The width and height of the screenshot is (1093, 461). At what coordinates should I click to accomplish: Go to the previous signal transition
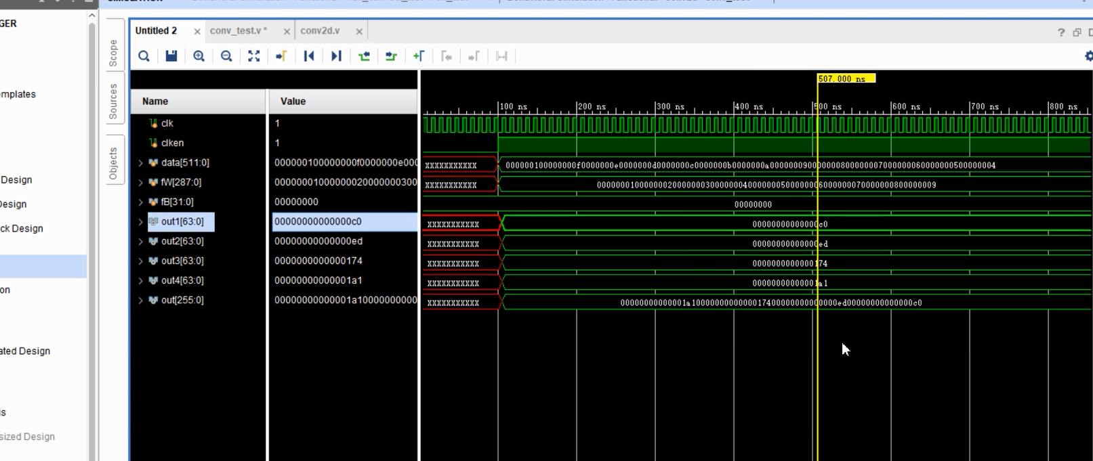[364, 56]
